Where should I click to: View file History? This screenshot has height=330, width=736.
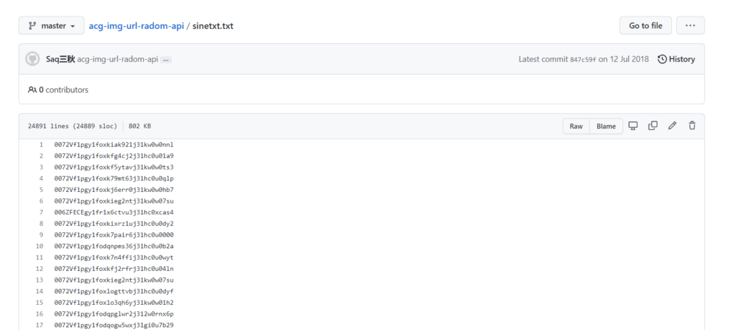pos(676,59)
